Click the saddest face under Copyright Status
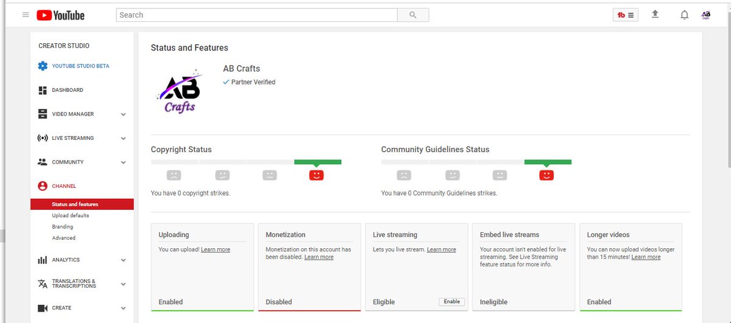 [174, 175]
